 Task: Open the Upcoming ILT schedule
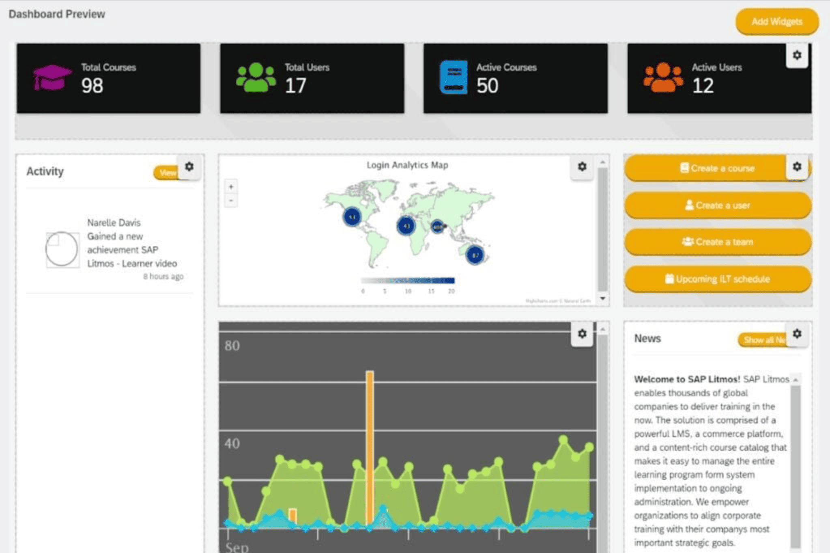(x=717, y=279)
